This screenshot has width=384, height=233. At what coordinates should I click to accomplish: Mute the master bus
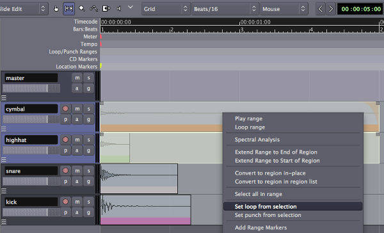(x=77, y=78)
